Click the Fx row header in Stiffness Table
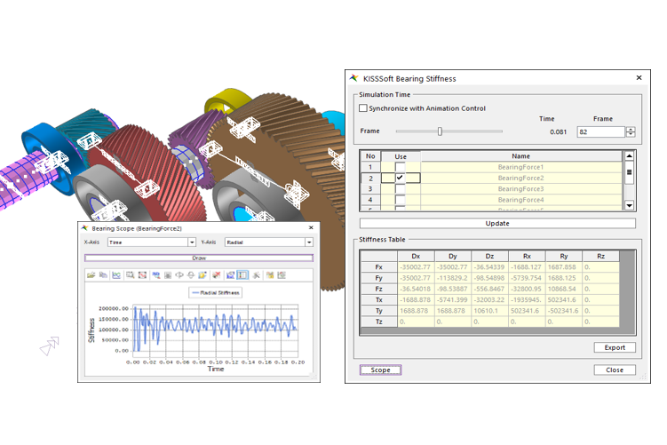 378,267
